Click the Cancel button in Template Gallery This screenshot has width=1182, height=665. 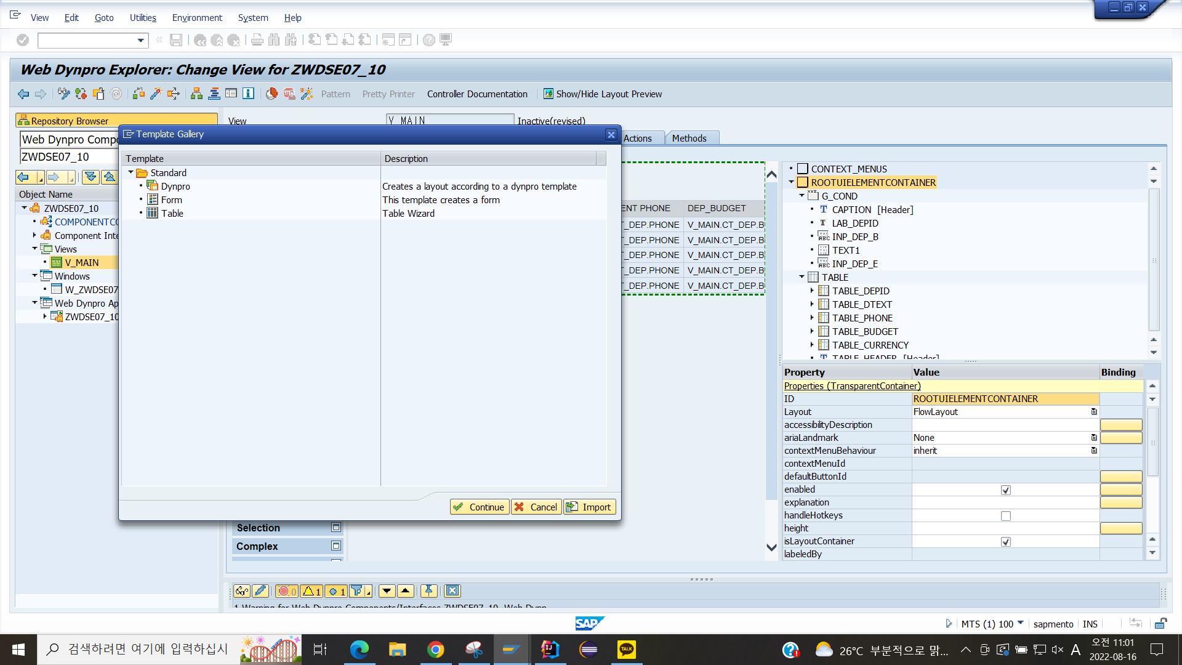tap(536, 507)
